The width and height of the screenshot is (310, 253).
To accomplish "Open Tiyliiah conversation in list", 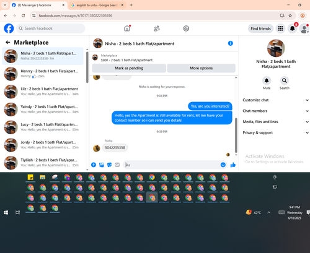I will coord(43,163).
